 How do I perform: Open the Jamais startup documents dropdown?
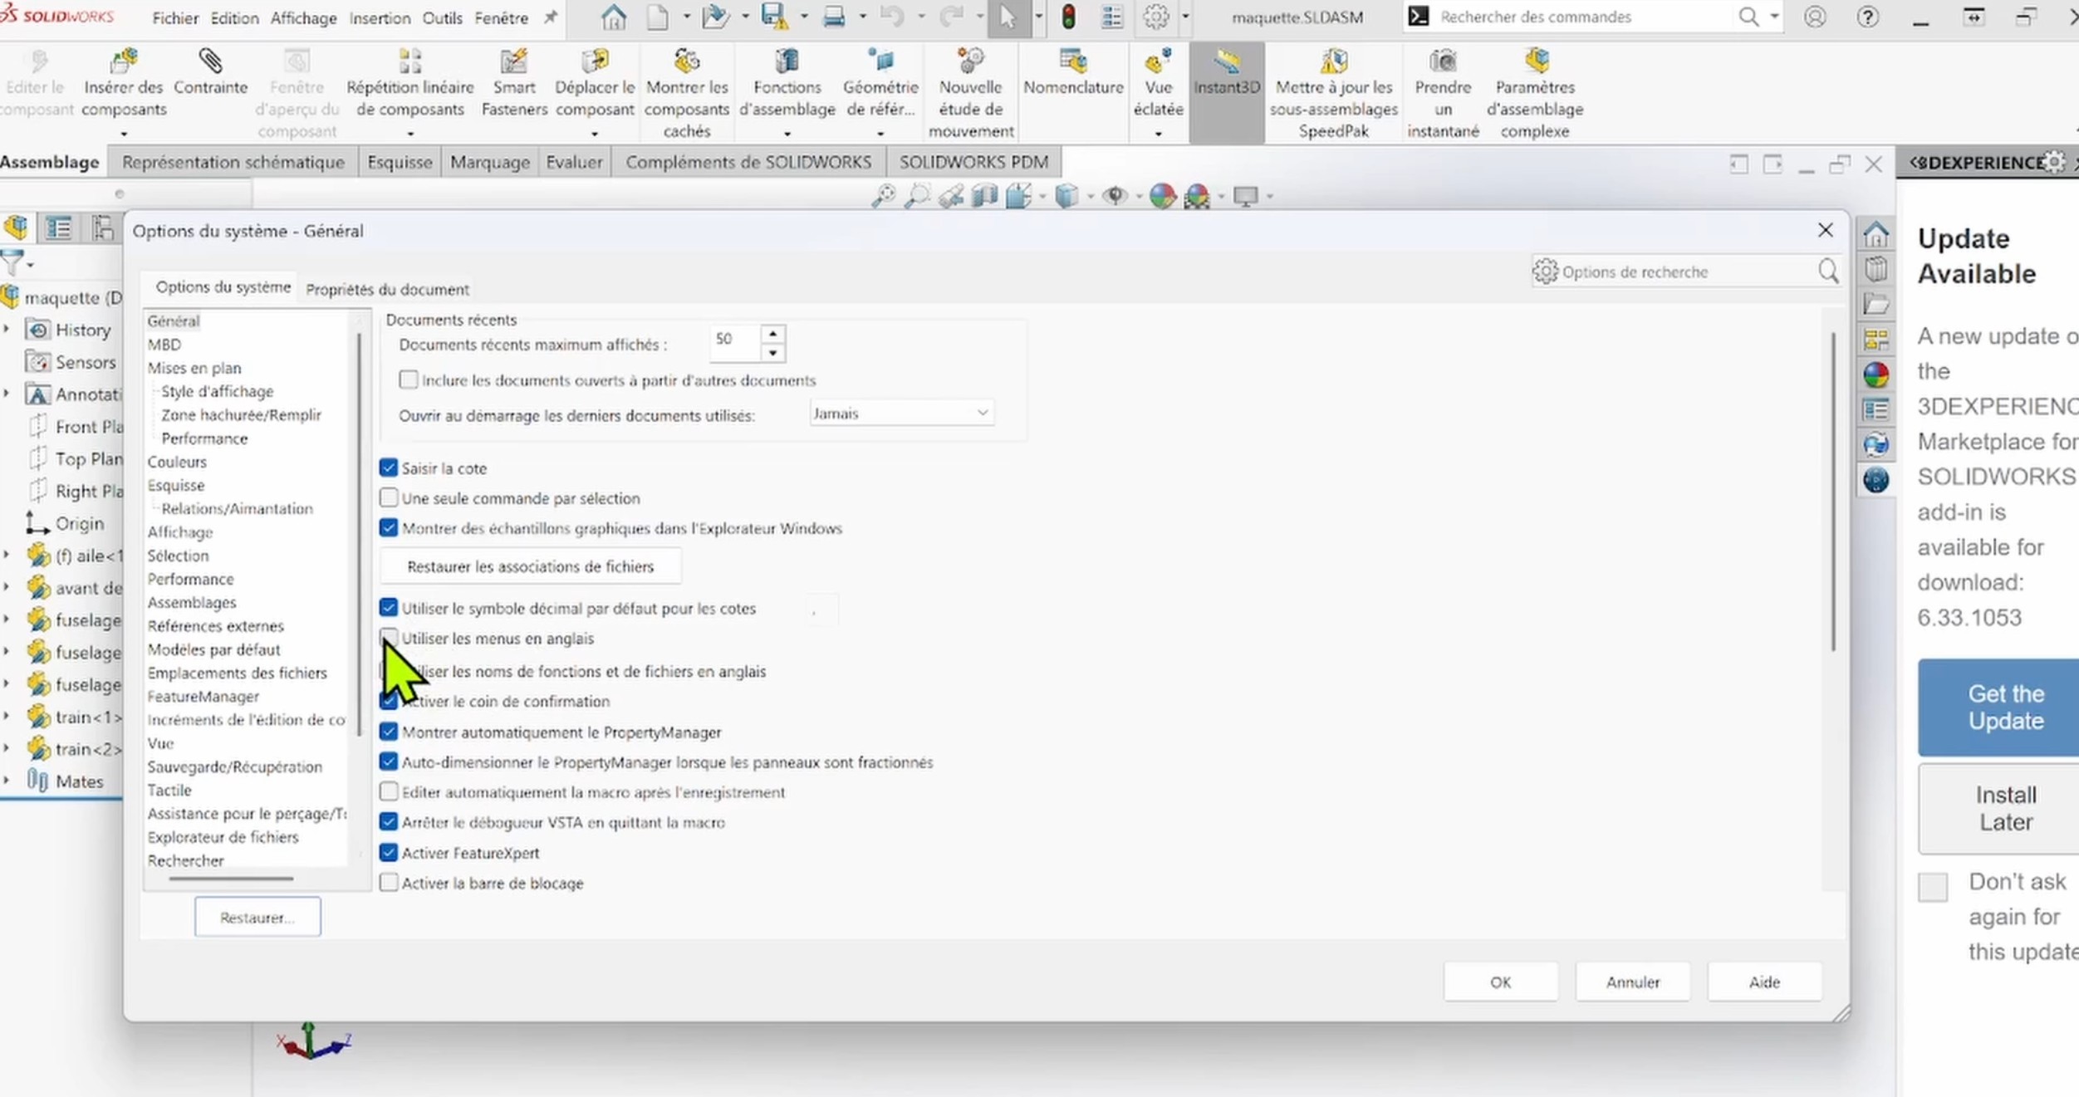(900, 413)
